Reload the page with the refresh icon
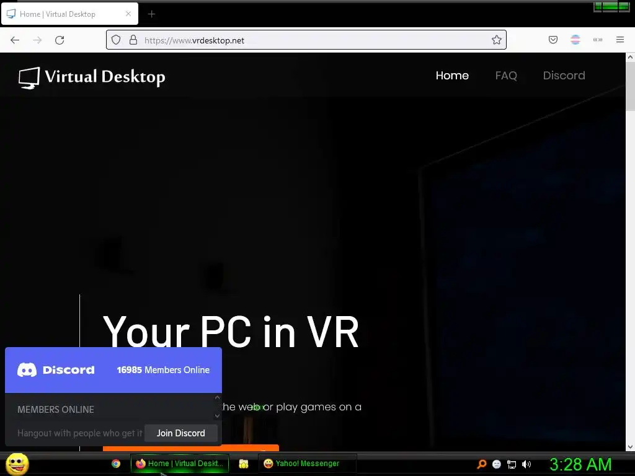This screenshot has width=635, height=476. point(60,40)
